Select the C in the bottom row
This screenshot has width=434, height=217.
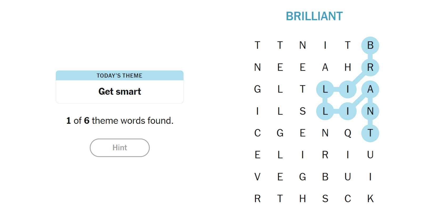347,199
